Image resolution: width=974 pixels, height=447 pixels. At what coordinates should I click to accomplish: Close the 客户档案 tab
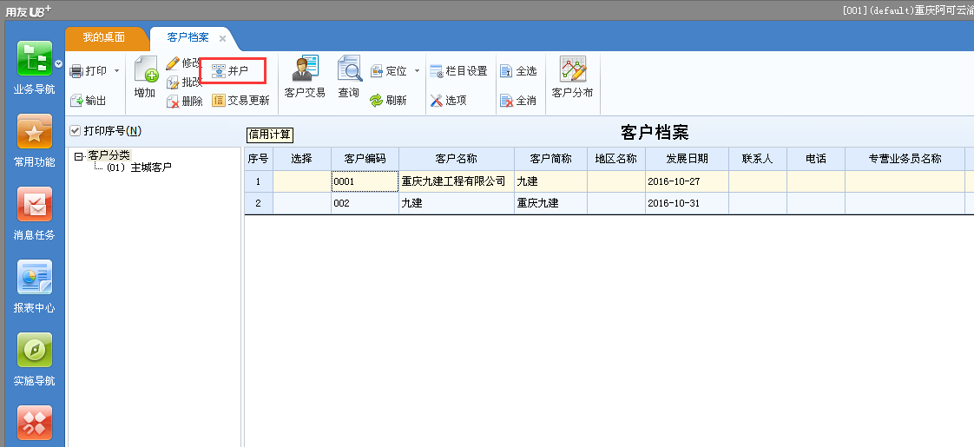[x=222, y=38]
